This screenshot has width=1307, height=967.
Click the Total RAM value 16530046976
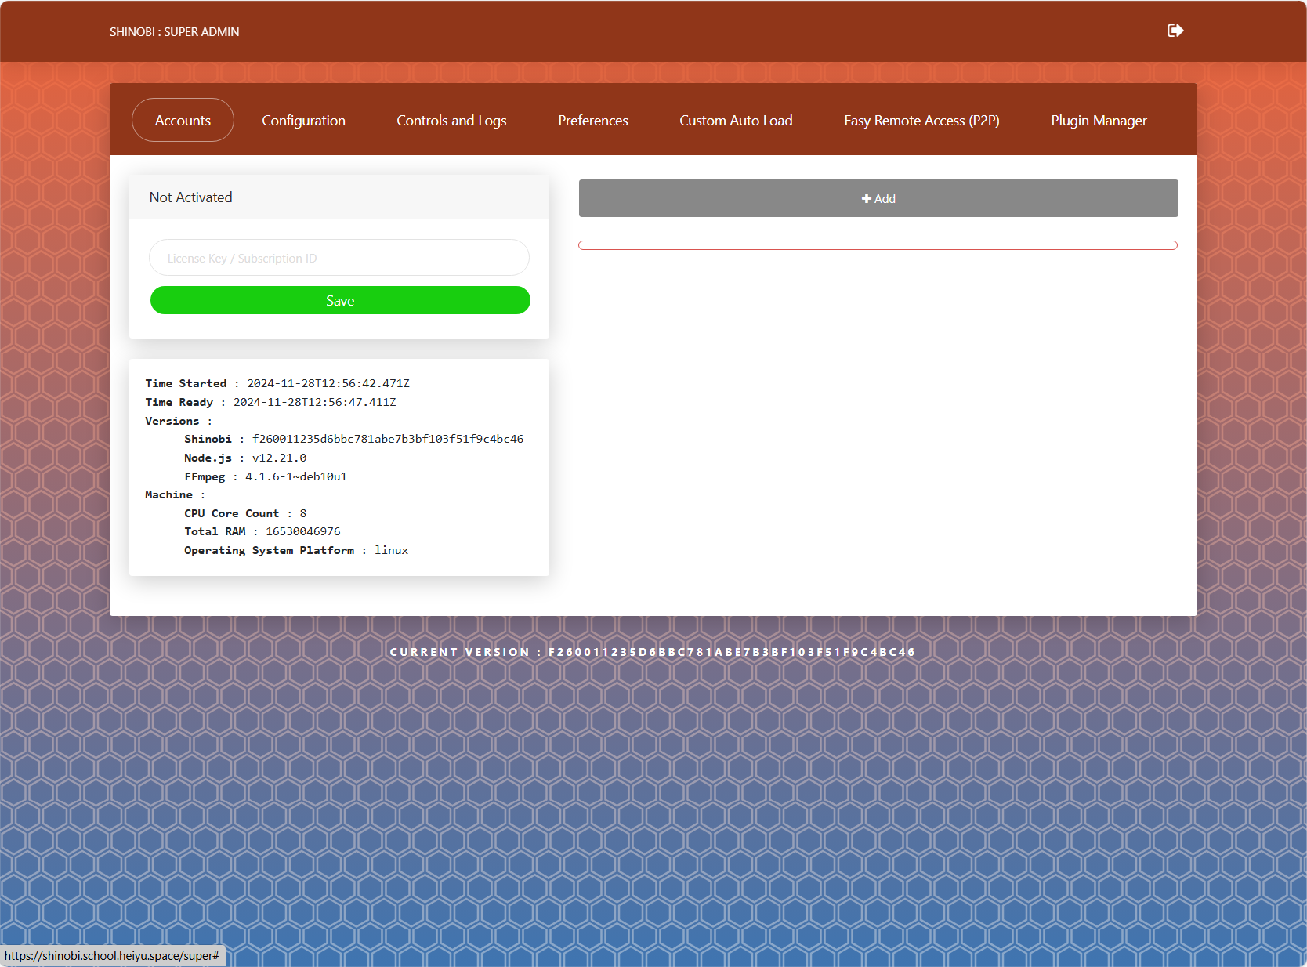[x=303, y=531]
